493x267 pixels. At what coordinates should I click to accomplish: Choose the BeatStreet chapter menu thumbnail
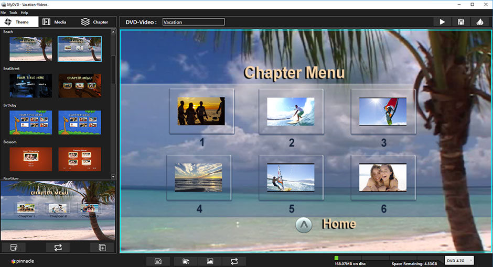[x=80, y=86]
